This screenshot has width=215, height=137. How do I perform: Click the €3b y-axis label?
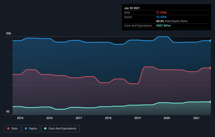point(9,33)
